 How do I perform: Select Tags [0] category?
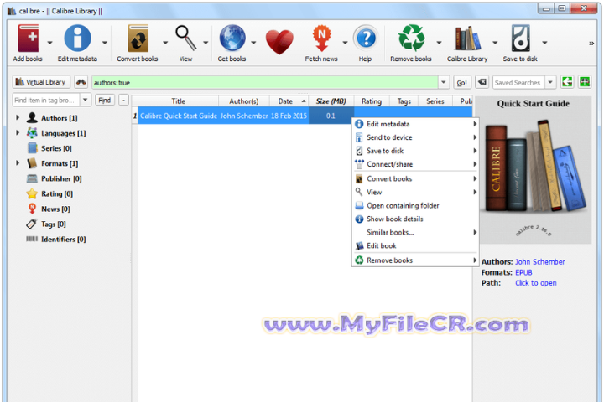click(54, 224)
